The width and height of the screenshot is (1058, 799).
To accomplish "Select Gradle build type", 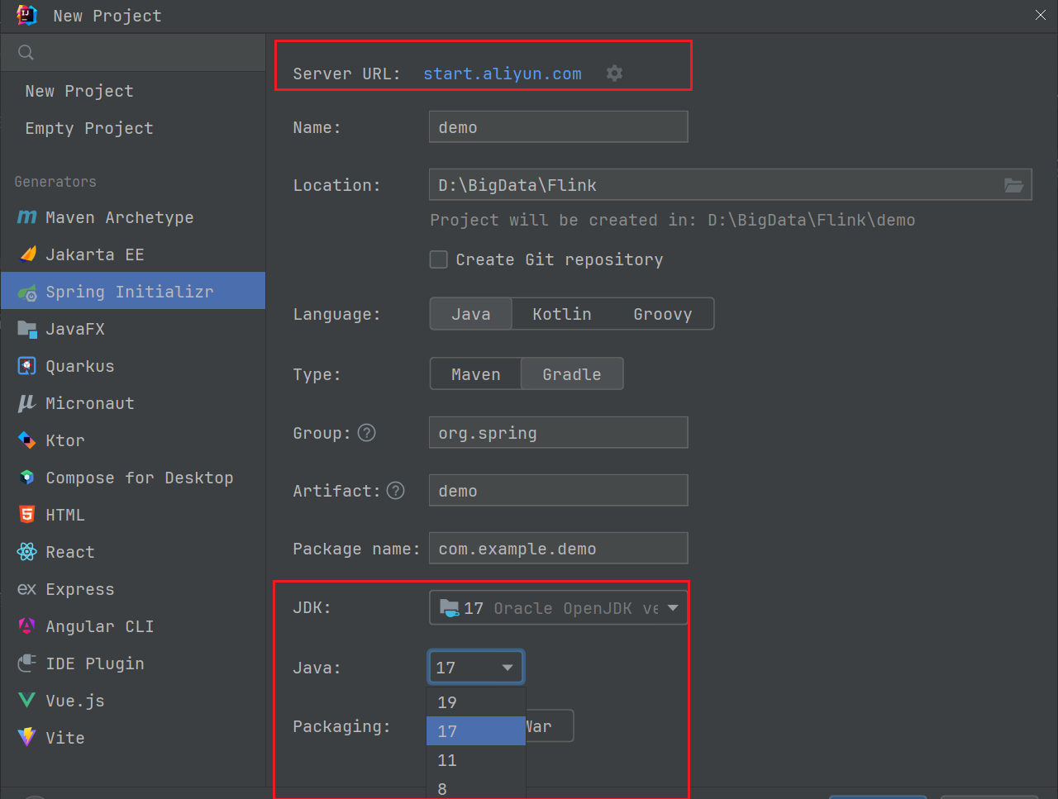I will point(572,374).
